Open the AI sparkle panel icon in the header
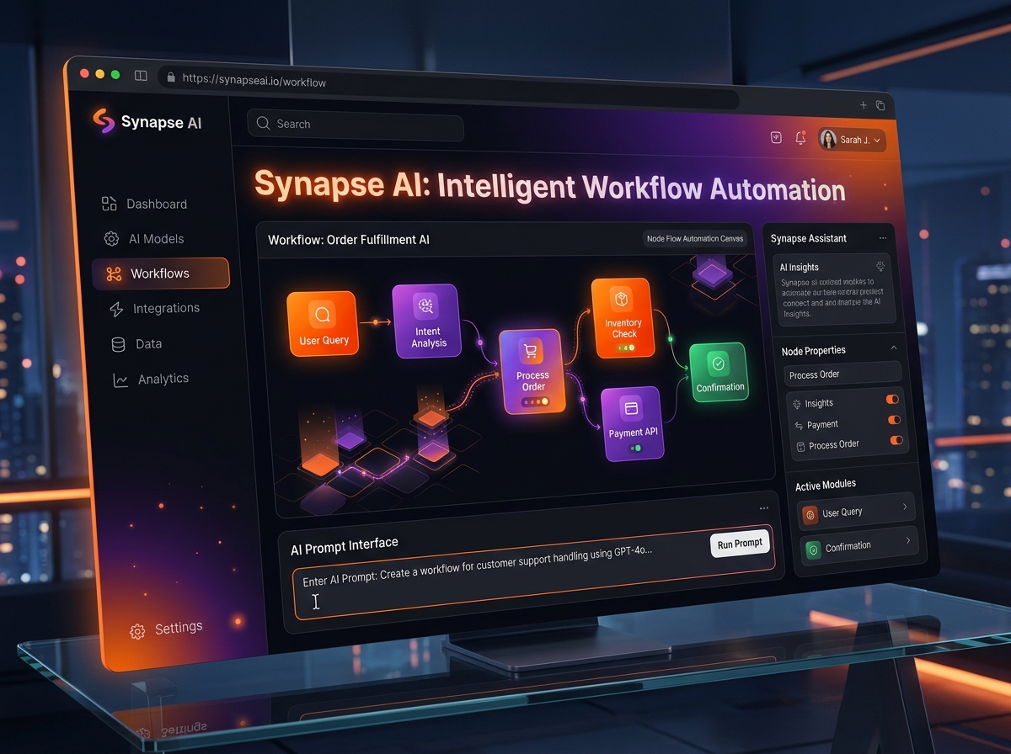 coord(777,138)
